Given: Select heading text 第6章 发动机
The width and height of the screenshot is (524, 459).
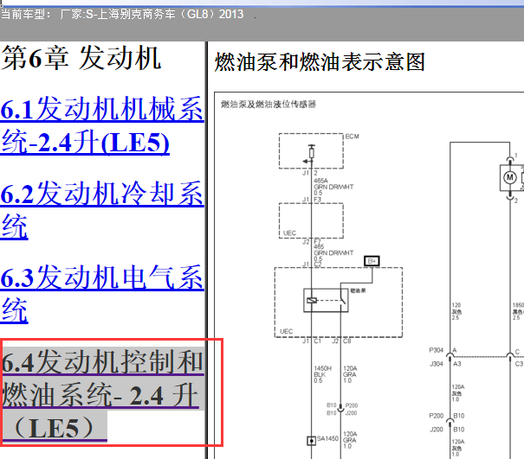Looking at the screenshot, I should [x=81, y=58].
